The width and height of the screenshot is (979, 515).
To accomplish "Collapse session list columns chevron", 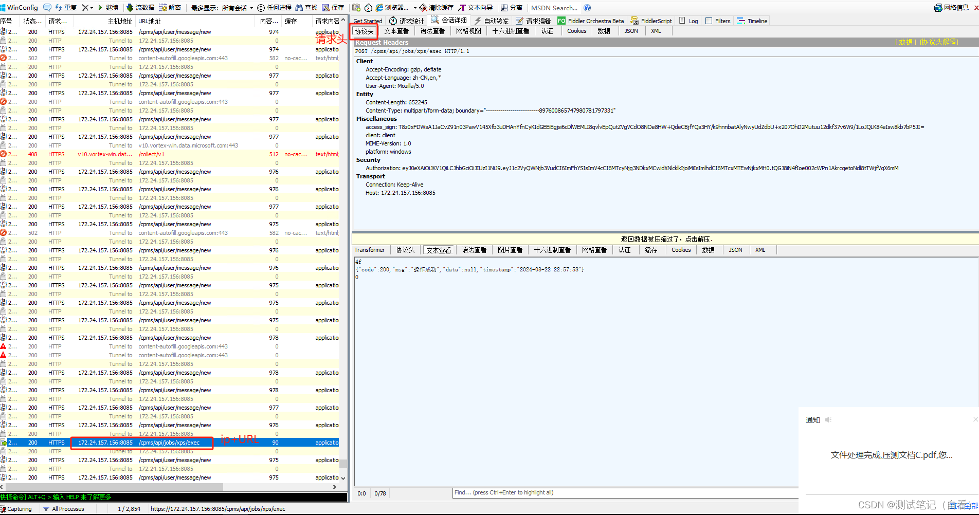I will [343, 20].
